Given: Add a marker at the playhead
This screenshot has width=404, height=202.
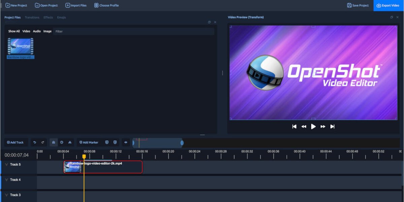Looking at the screenshot, I should 89,142.
